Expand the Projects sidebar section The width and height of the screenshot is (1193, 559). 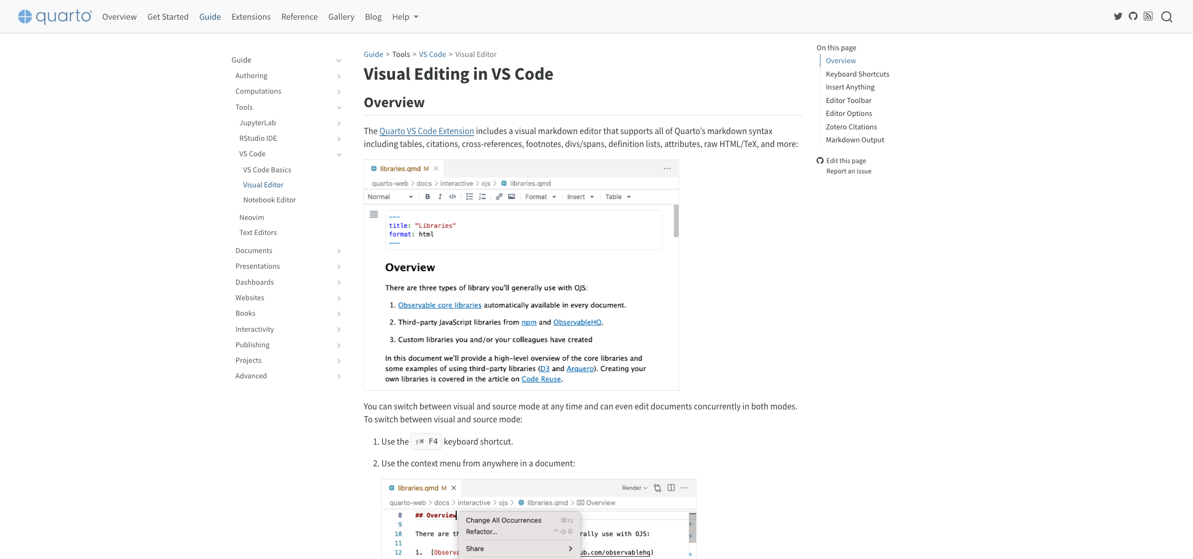point(339,361)
